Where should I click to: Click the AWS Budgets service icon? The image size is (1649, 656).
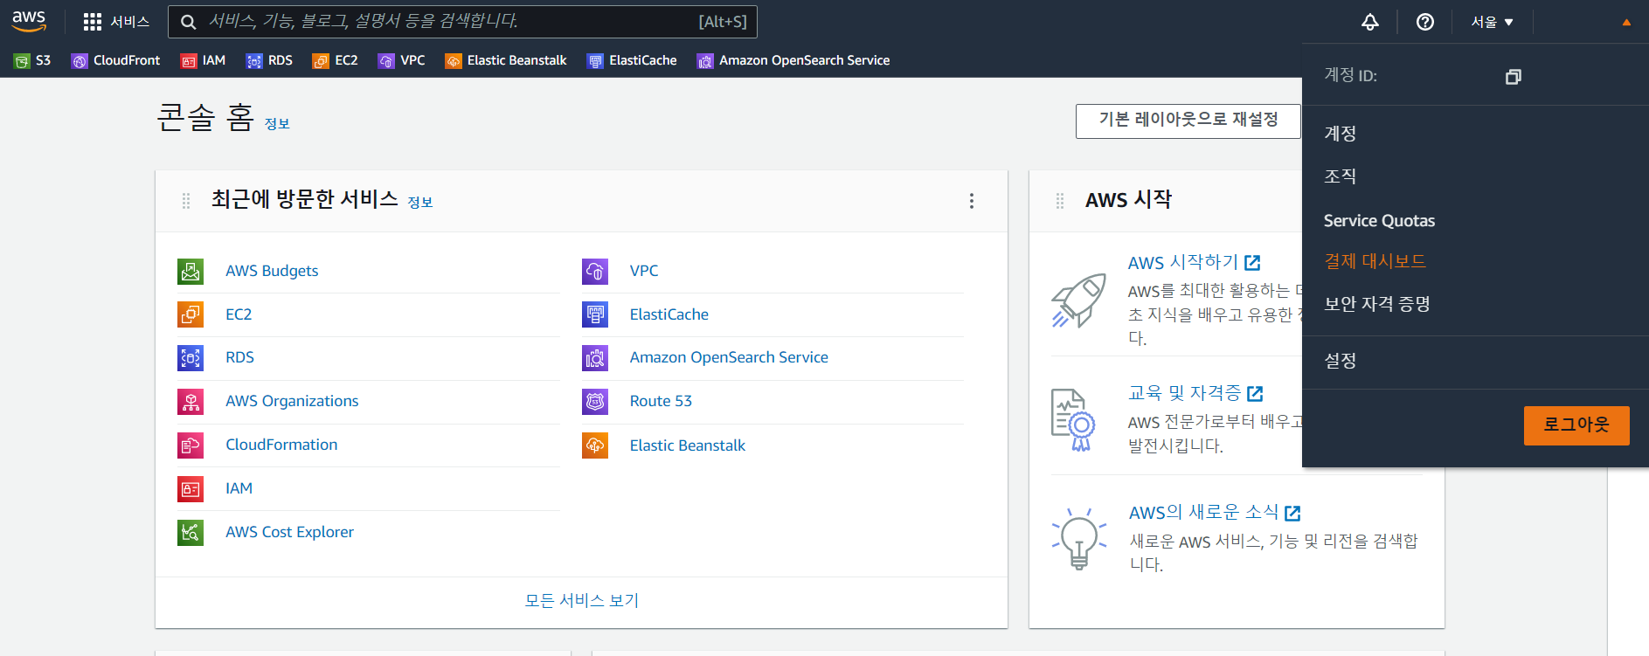pos(191,271)
